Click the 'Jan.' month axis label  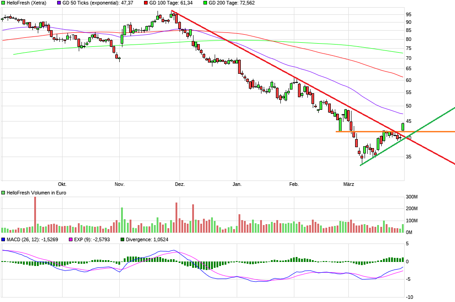click(x=237, y=184)
